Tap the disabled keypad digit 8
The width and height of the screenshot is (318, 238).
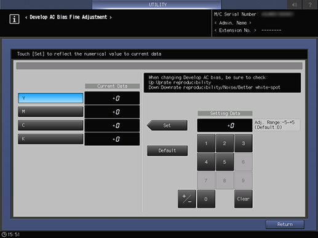tap(225, 180)
